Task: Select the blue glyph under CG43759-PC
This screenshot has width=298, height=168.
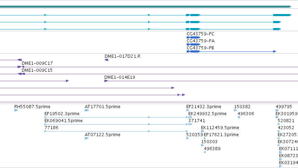Action: [x=193, y=37]
